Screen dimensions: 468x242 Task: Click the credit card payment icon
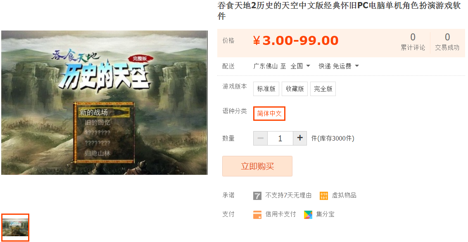(x=257, y=214)
